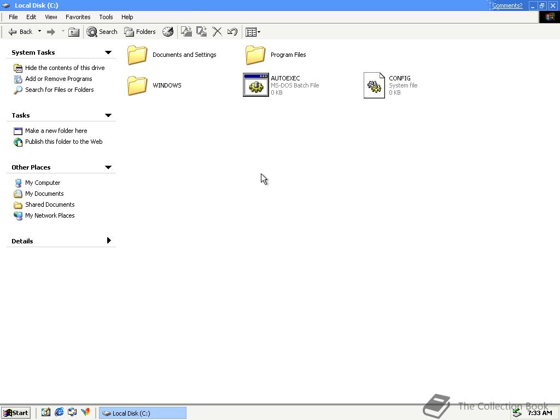This screenshot has width=560, height=420.
Task: Click Publish this folder to the Web
Action: point(63,142)
